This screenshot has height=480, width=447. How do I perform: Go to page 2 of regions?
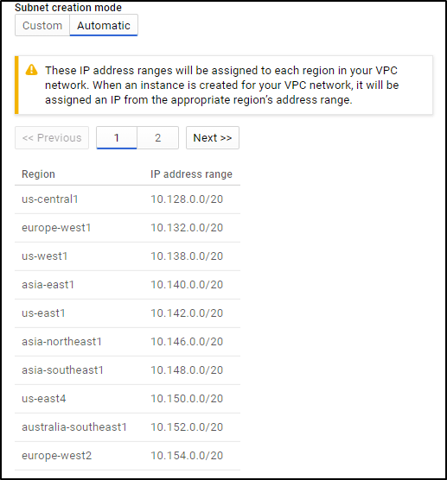click(157, 138)
